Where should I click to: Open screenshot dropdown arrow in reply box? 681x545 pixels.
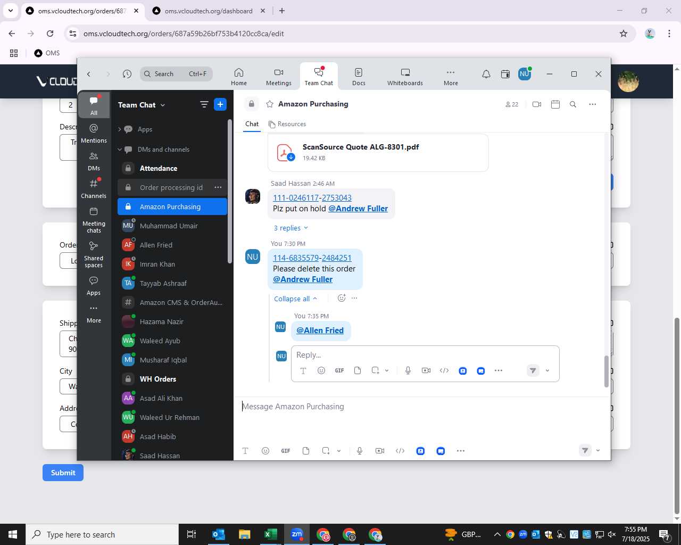point(387,370)
